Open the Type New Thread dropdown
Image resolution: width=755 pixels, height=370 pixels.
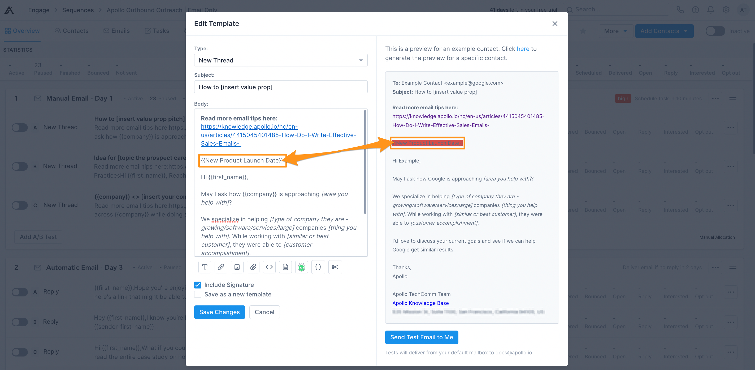click(x=280, y=60)
